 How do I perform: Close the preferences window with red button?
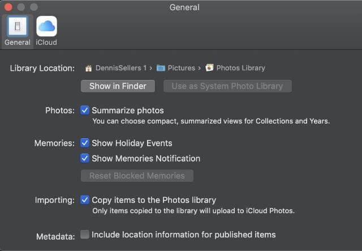[8, 7]
